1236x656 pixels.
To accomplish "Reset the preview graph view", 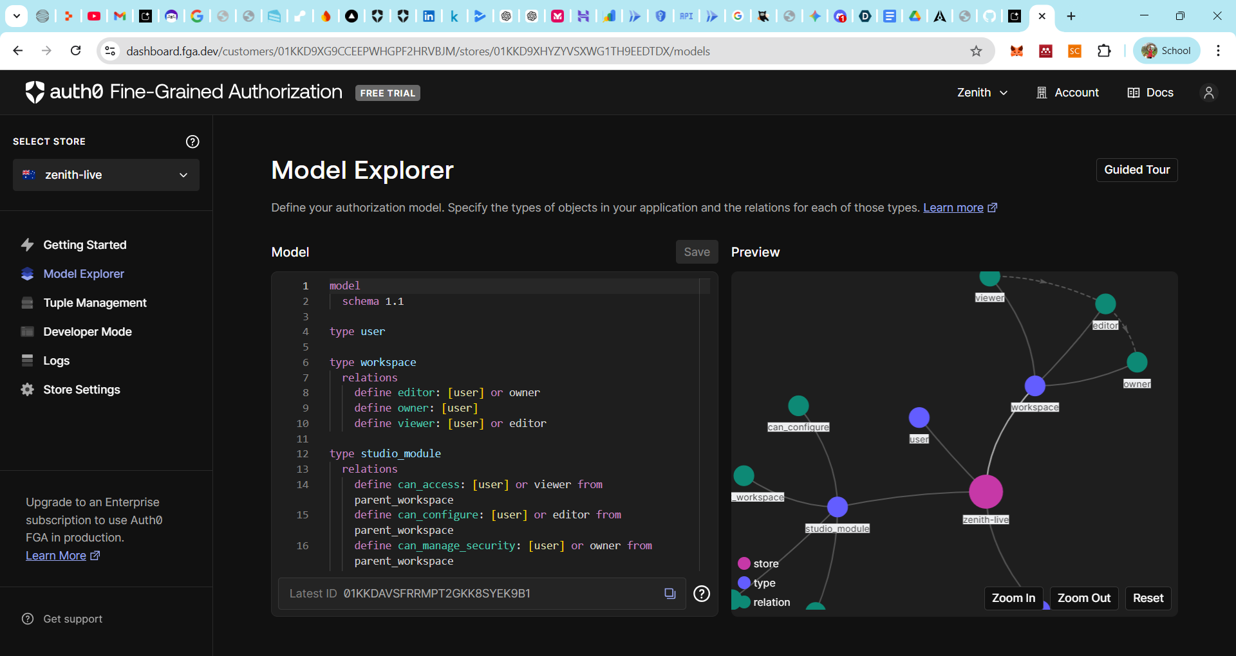I will click(x=1148, y=598).
